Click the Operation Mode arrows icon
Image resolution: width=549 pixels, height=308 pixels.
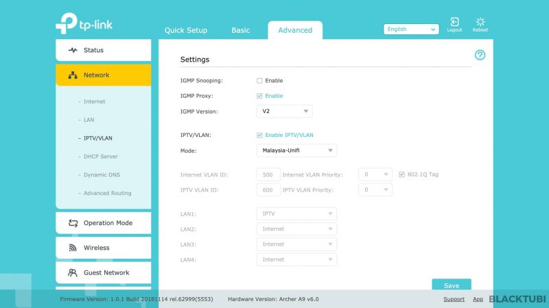[x=73, y=223]
